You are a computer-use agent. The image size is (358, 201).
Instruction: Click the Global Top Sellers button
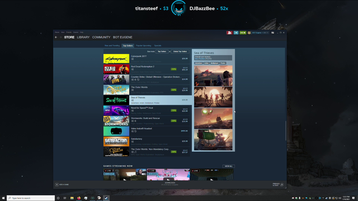pos(180,51)
